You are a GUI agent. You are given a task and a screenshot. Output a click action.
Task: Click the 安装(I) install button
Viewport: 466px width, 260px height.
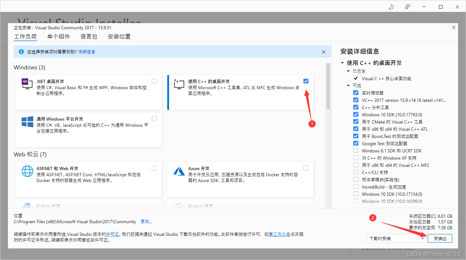(440, 238)
